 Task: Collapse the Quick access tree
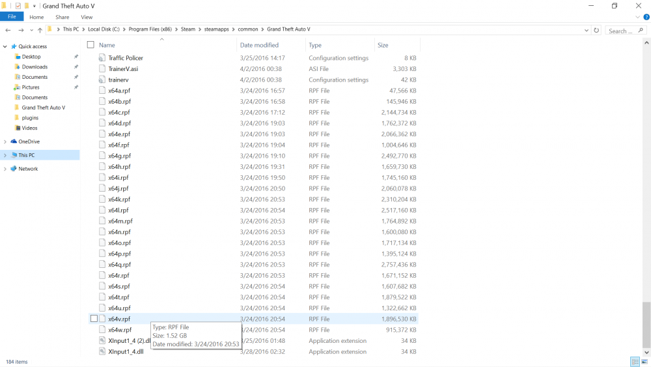[5, 46]
